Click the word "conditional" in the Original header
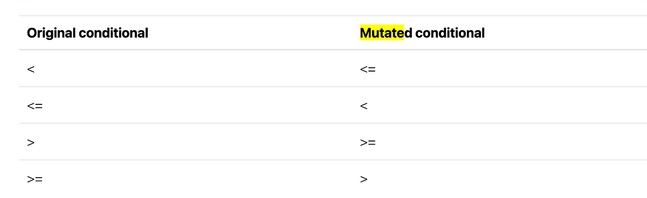This screenshot has height=198, width=647. coord(114,33)
